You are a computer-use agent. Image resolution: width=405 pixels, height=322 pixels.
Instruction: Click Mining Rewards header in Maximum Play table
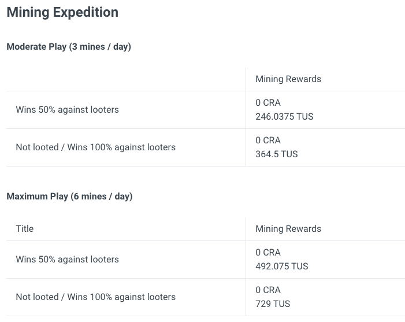(288, 229)
